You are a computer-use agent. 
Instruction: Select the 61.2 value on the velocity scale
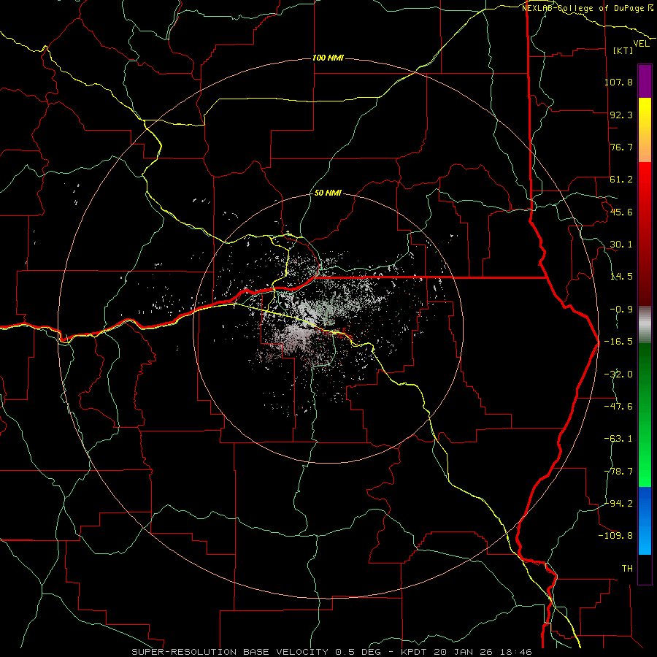(621, 180)
